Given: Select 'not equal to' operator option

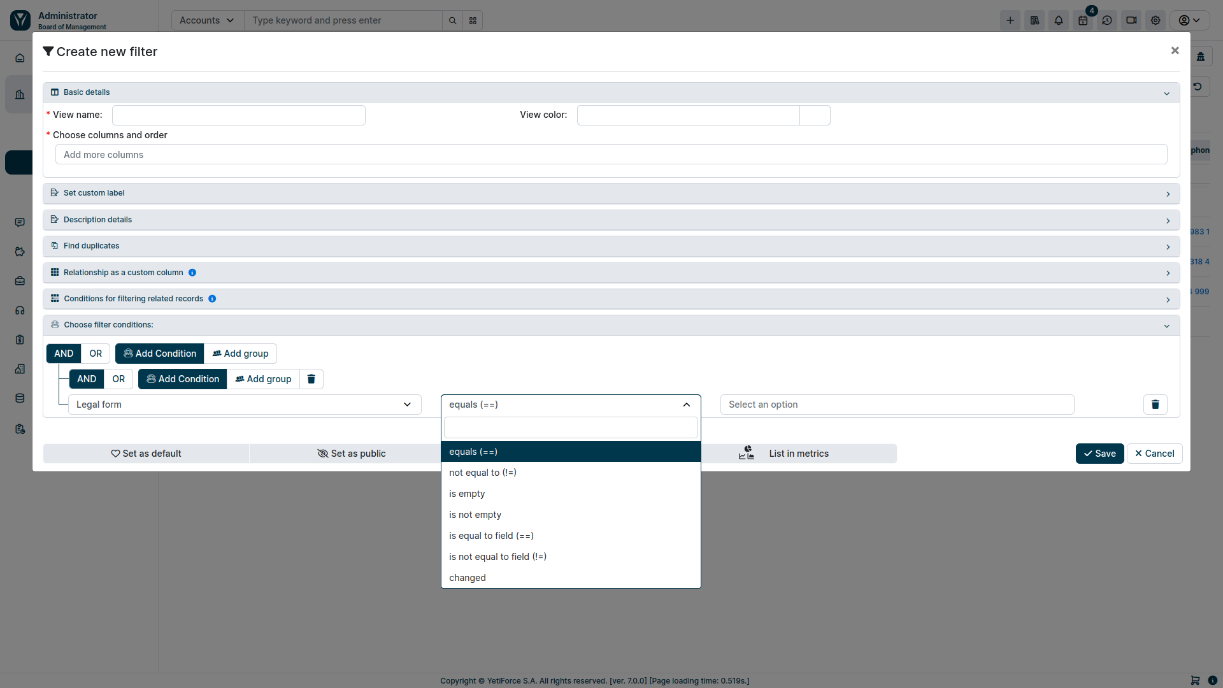Looking at the screenshot, I should point(571,472).
